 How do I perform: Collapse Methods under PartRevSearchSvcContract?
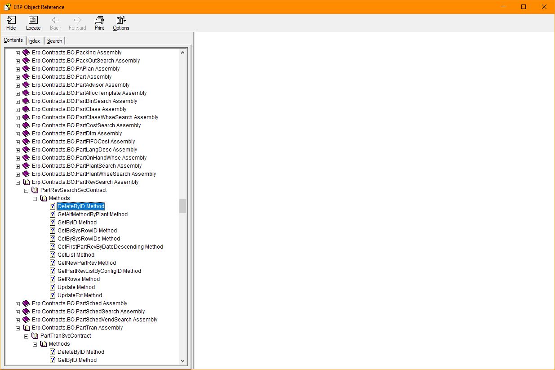(35, 199)
